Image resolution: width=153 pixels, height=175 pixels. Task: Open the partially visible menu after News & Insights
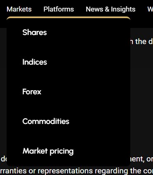(x=150, y=9)
